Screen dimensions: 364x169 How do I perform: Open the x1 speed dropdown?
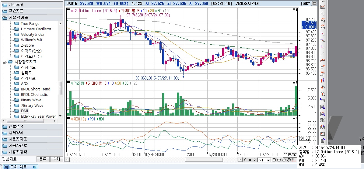click(268, 160)
